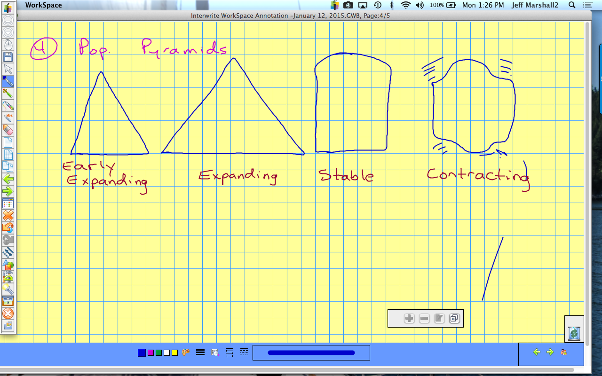
Task: Open the Gallery drawer tool
Action: 8,301
